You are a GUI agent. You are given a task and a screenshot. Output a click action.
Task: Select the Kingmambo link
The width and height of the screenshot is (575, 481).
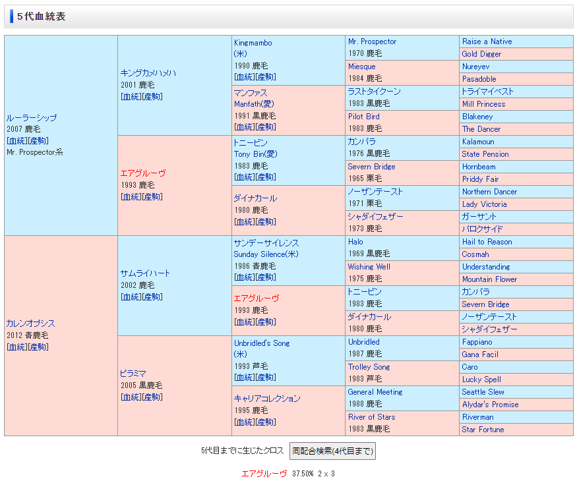pyautogui.click(x=253, y=43)
